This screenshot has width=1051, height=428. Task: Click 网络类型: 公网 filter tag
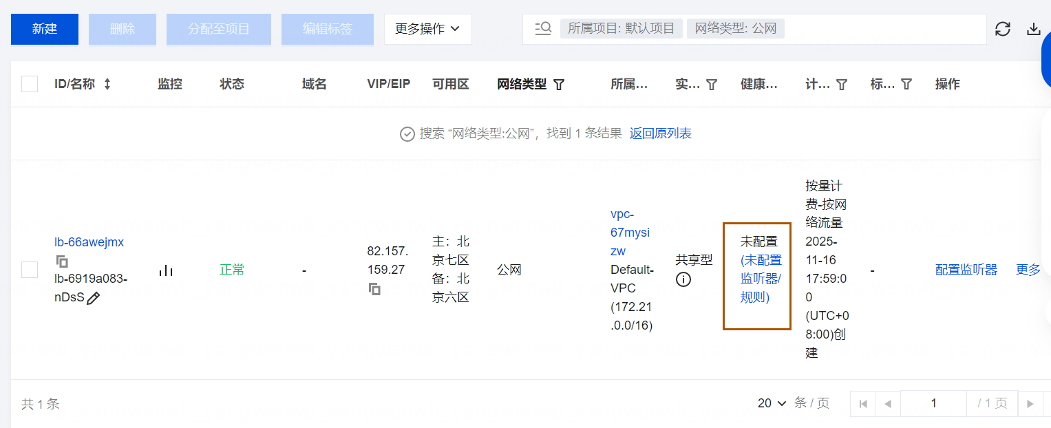736,29
